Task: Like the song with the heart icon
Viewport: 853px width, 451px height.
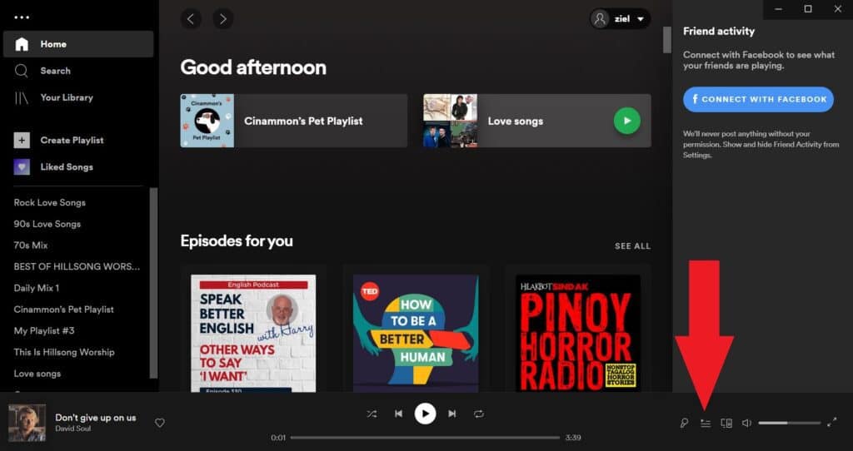Action: coord(160,423)
